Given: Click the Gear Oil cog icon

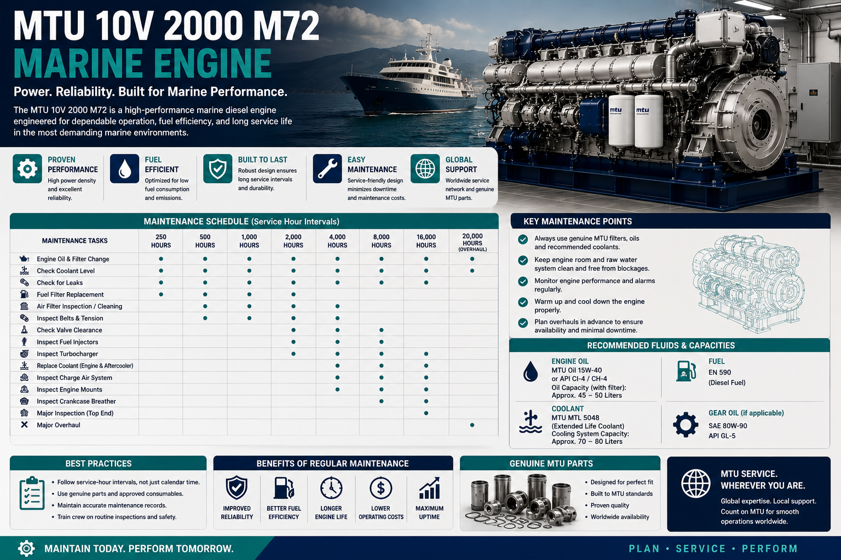Looking at the screenshot, I should tap(686, 424).
